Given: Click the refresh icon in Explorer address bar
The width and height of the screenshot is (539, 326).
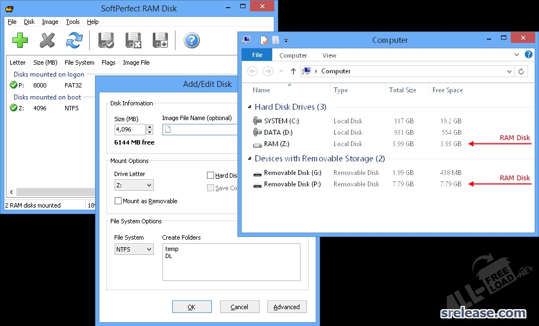Looking at the screenshot, I should coord(521,71).
